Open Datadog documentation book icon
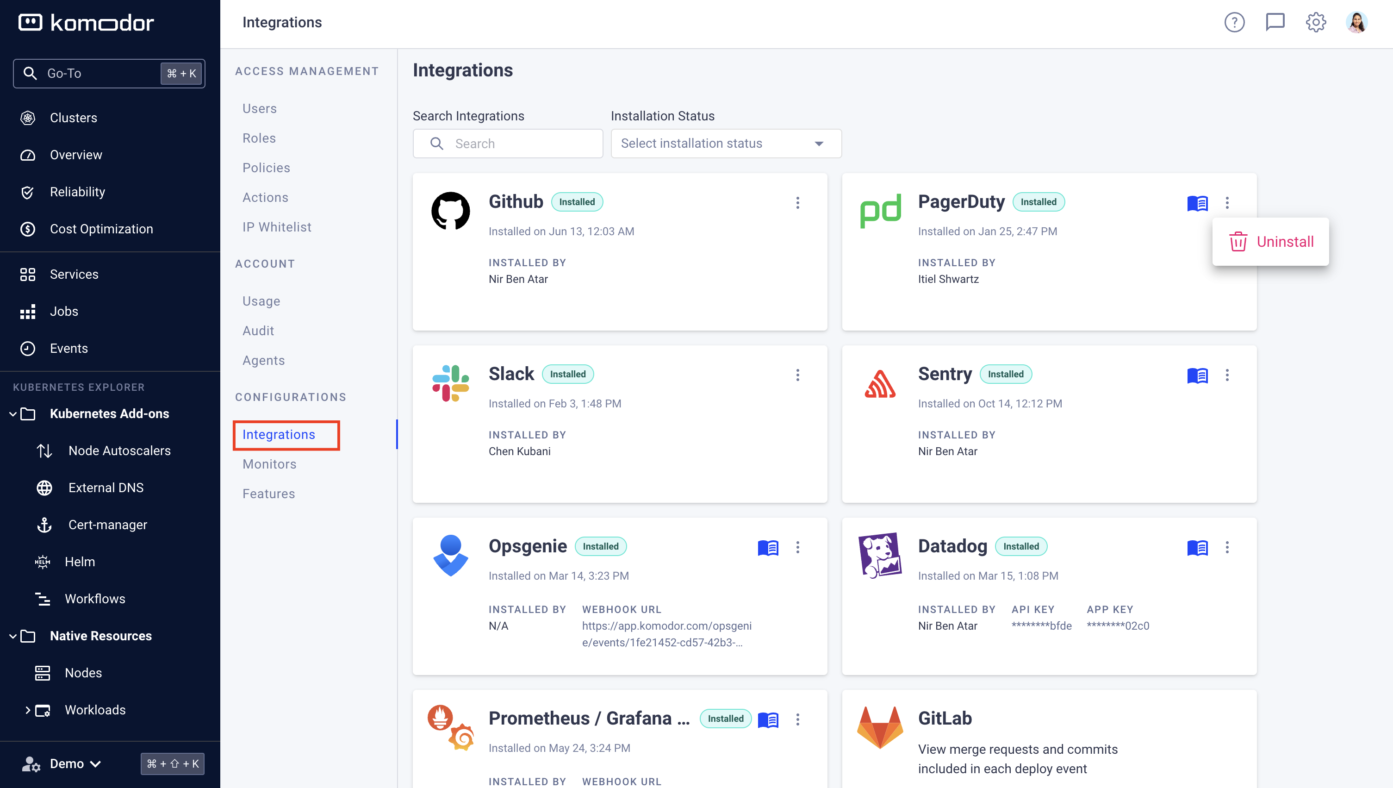The width and height of the screenshot is (1393, 788). point(1197,547)
